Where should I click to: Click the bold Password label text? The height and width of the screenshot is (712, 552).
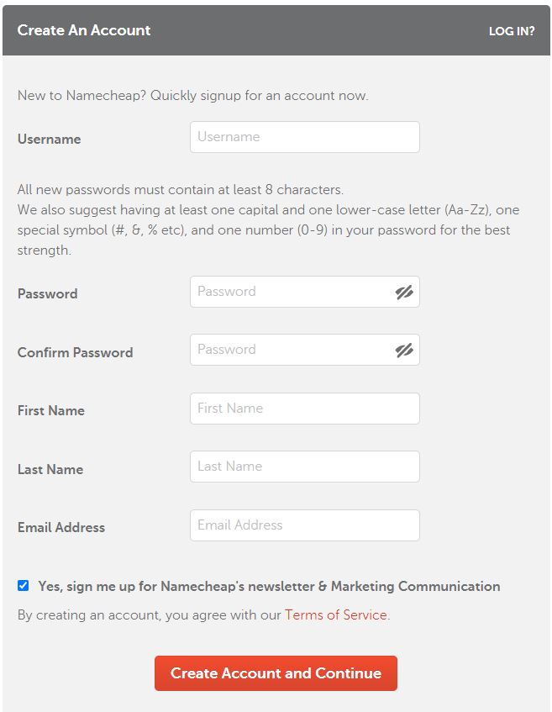[47, 293]
